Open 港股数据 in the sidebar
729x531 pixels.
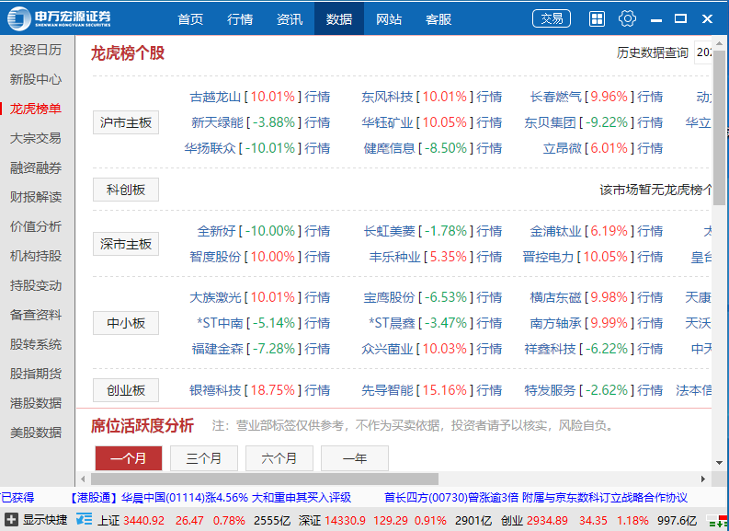36,402
